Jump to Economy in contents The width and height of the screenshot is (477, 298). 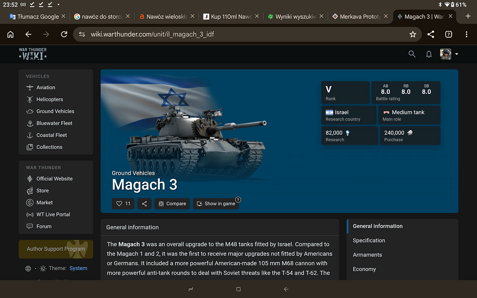(364, 269)
